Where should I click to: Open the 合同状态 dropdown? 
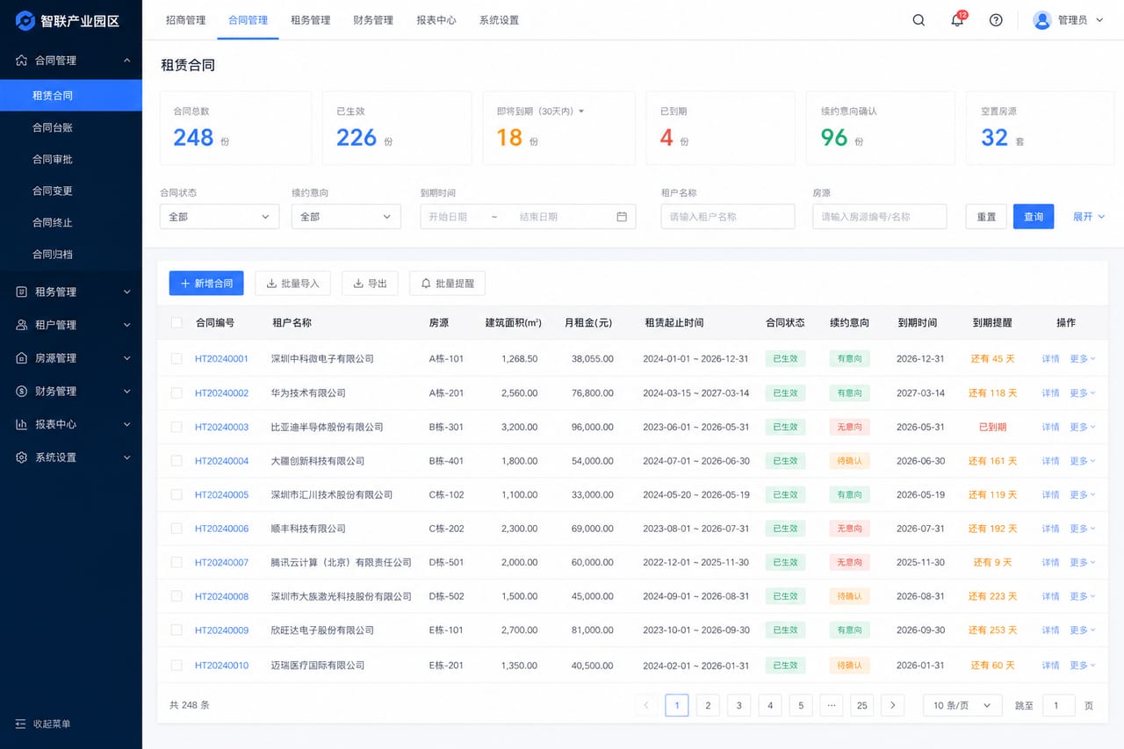click(x=220, y=217)
